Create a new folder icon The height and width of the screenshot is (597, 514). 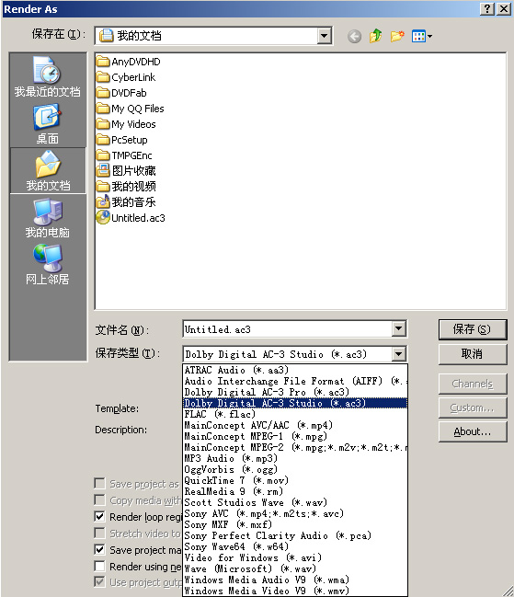[x=397, y=36]
